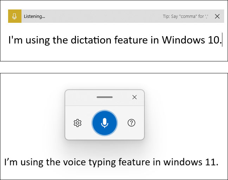Close the Windows 10 dictation bar

[x=217, y=16]
